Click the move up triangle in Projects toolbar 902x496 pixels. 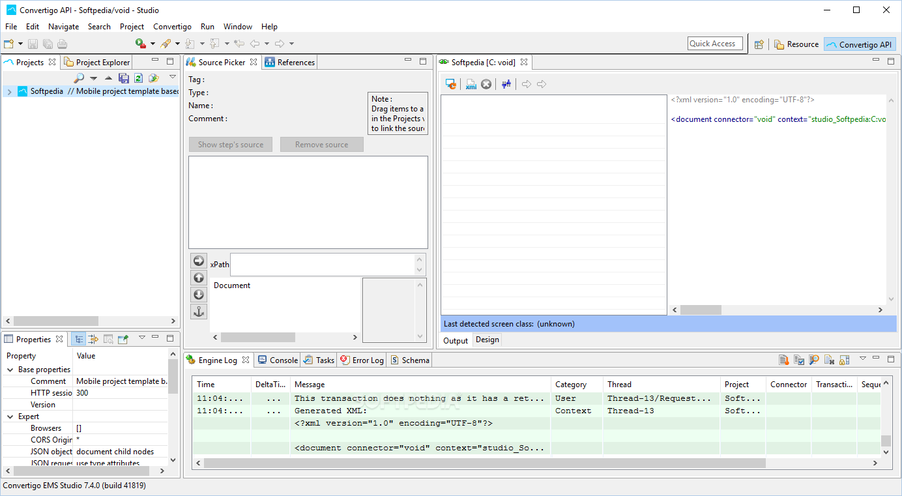[x=109, y=78]
